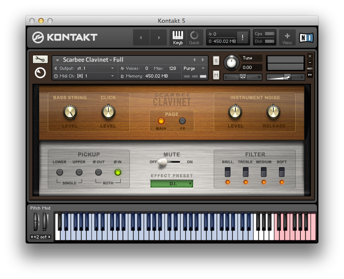The width and height of the screenshot is (344, 279).
Task: Shift keyboard octave up arrow
Action: [49, 237]
